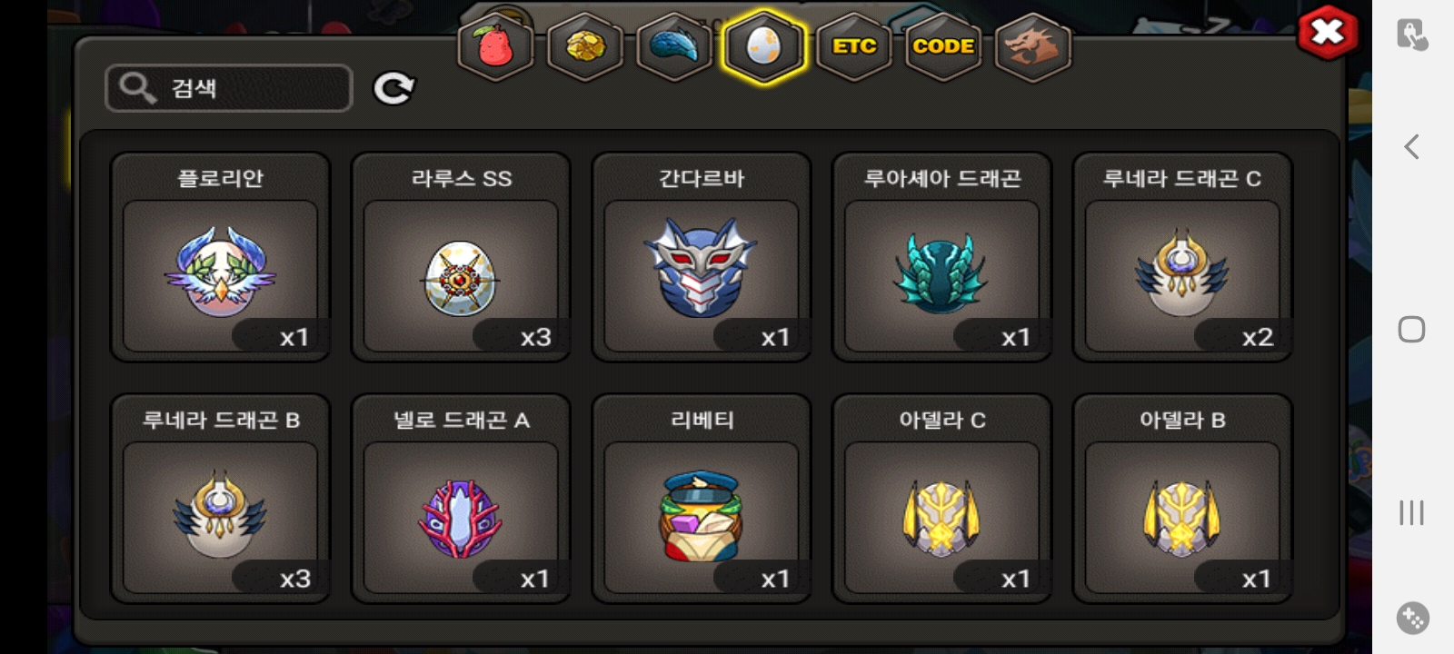This screenshot has width=1454, height=654.
Task: Pick the 루아셰아 드래곤 egg
Action: pos(941,257)
